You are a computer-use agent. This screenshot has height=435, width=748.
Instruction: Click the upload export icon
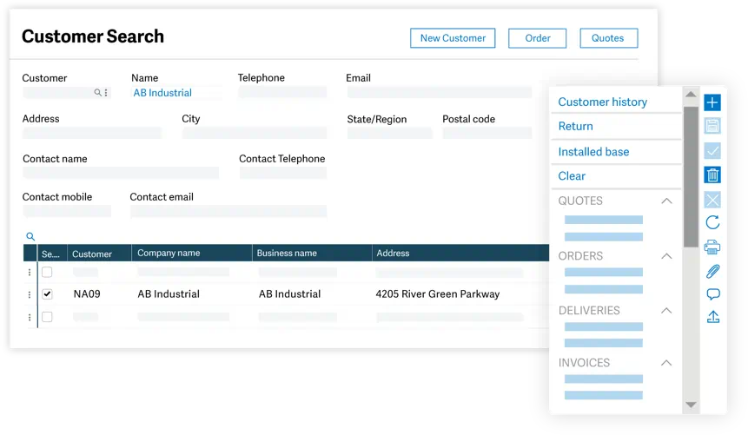(x=712, y=317)
